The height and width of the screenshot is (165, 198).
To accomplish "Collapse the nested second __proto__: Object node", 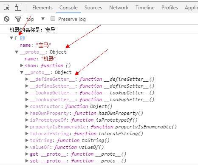I will 22,72.
